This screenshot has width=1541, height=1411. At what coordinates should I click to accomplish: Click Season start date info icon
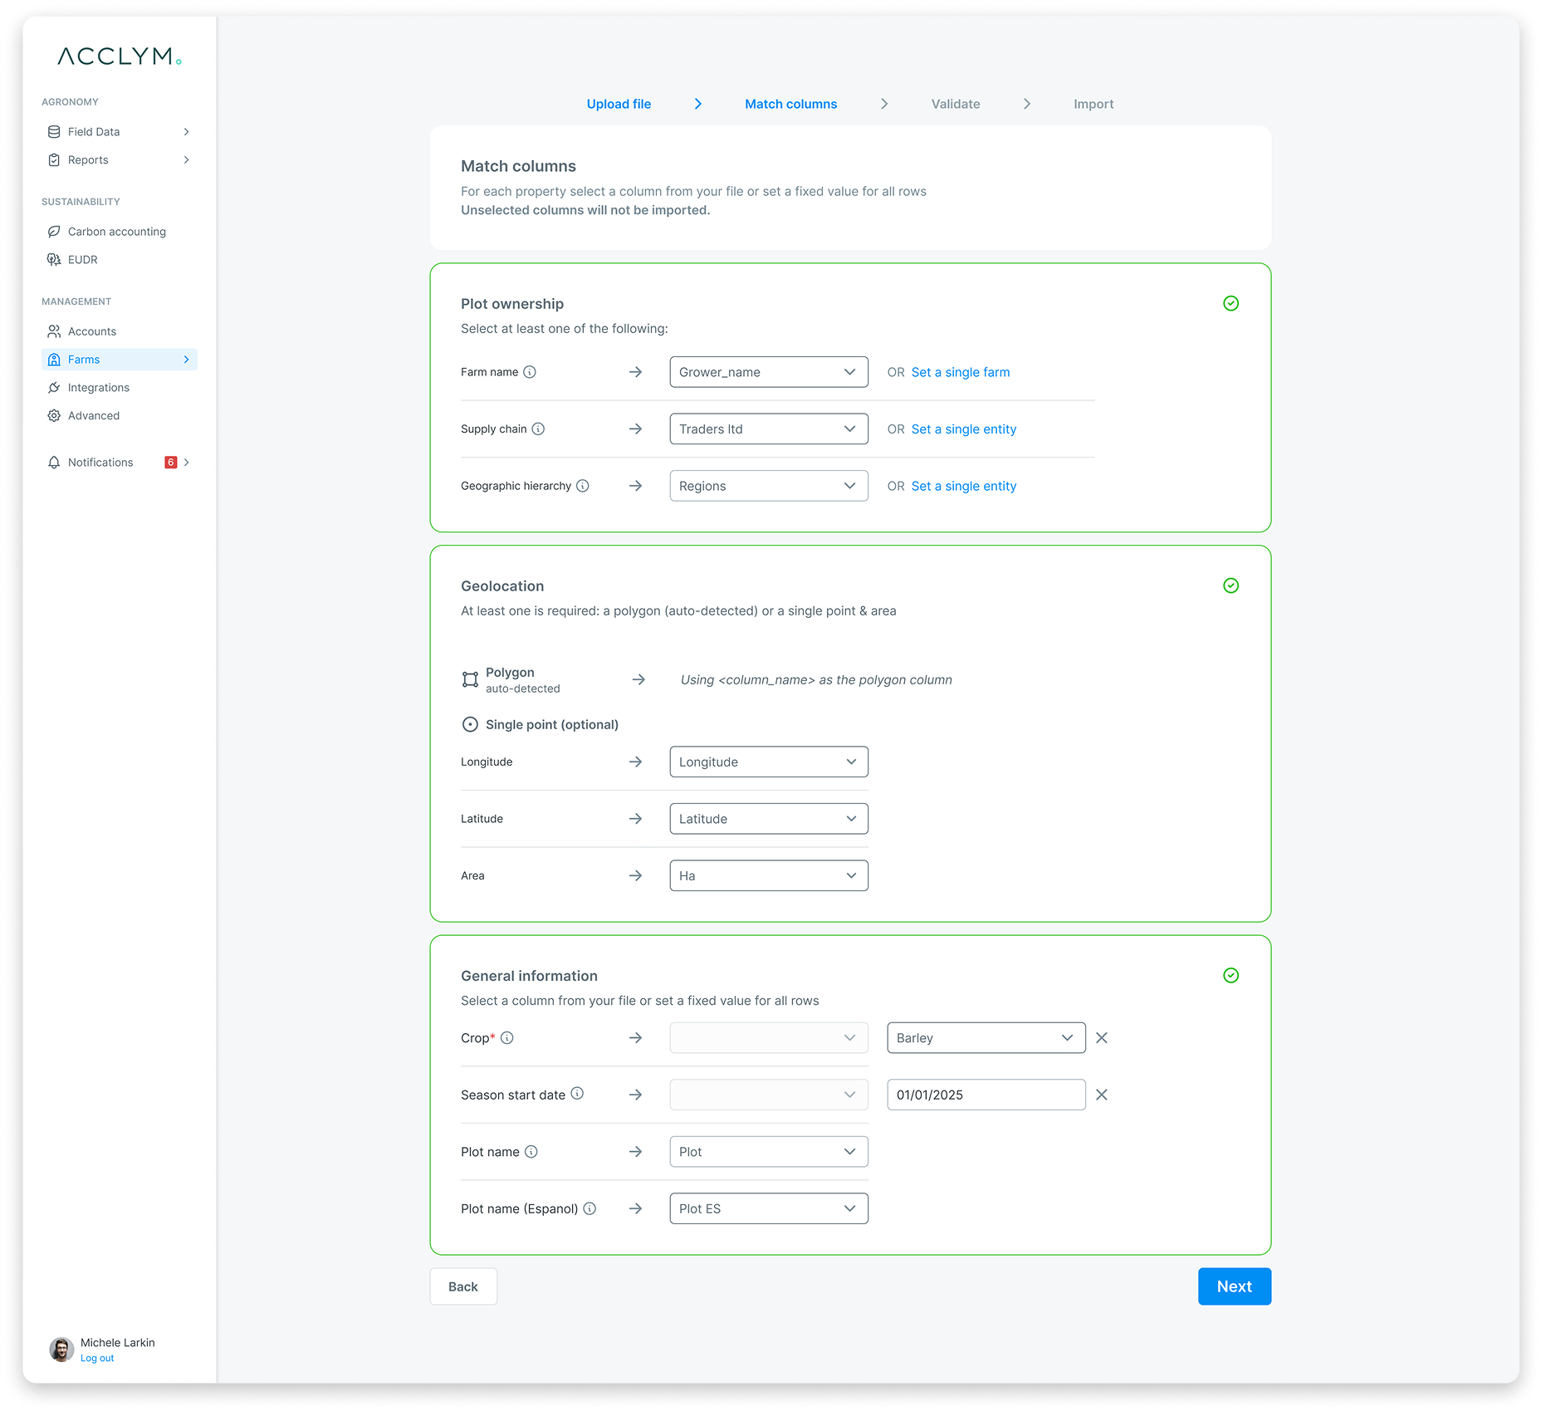[x=577, y=1094]
